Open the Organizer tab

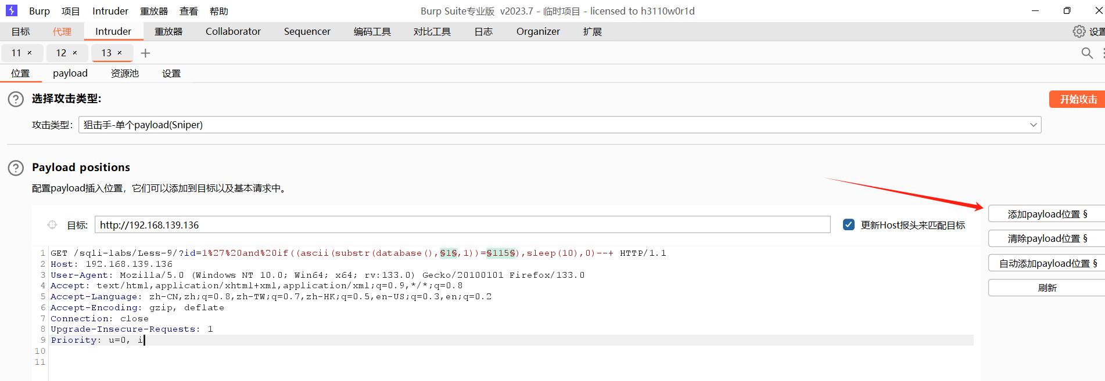[x=538, y=31]
